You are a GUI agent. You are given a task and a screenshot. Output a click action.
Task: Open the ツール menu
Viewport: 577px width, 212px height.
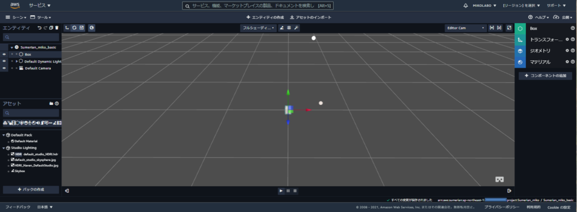click(x=41, y=17)
